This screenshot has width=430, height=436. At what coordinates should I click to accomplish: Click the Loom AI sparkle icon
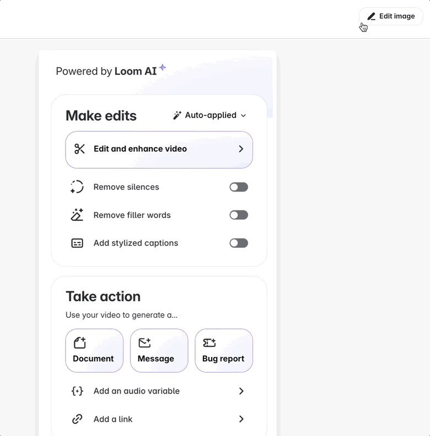click(x=163, y=68)
